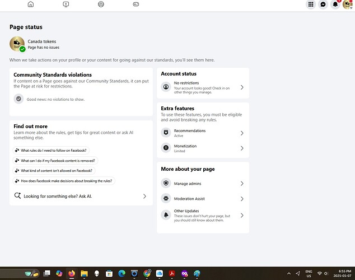The image size is (355, 280).
Task: Expand No restrictions account status chevron
Action: coord(242,87)
